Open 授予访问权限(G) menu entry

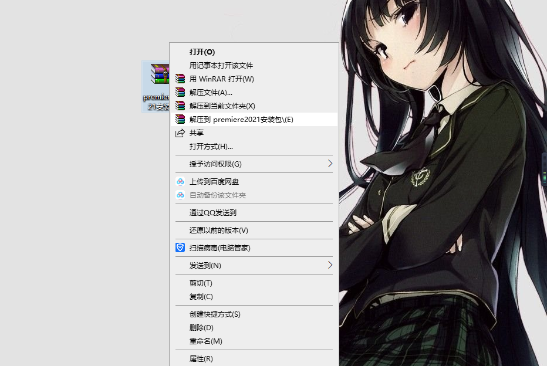(254, 164)
